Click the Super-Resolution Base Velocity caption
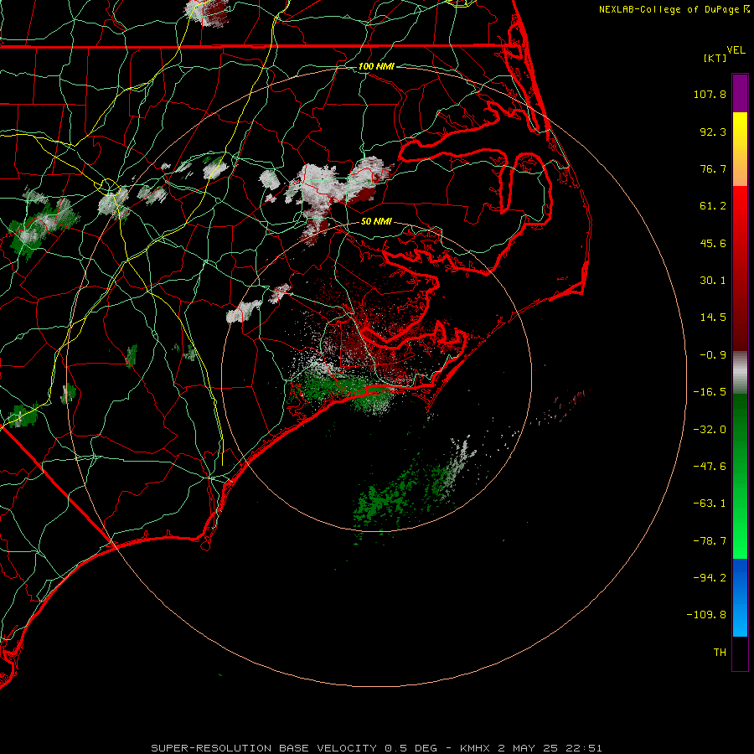 coord(376,748)
